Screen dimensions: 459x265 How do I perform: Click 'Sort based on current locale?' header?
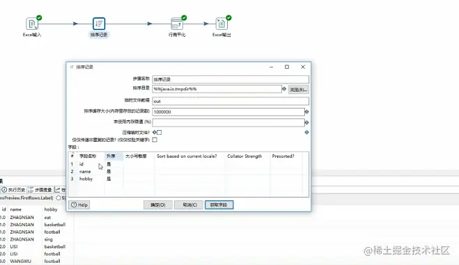[x=187, y=156]
